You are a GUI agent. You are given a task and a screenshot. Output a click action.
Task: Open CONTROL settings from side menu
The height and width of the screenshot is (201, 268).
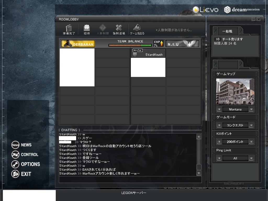(15, 155)
